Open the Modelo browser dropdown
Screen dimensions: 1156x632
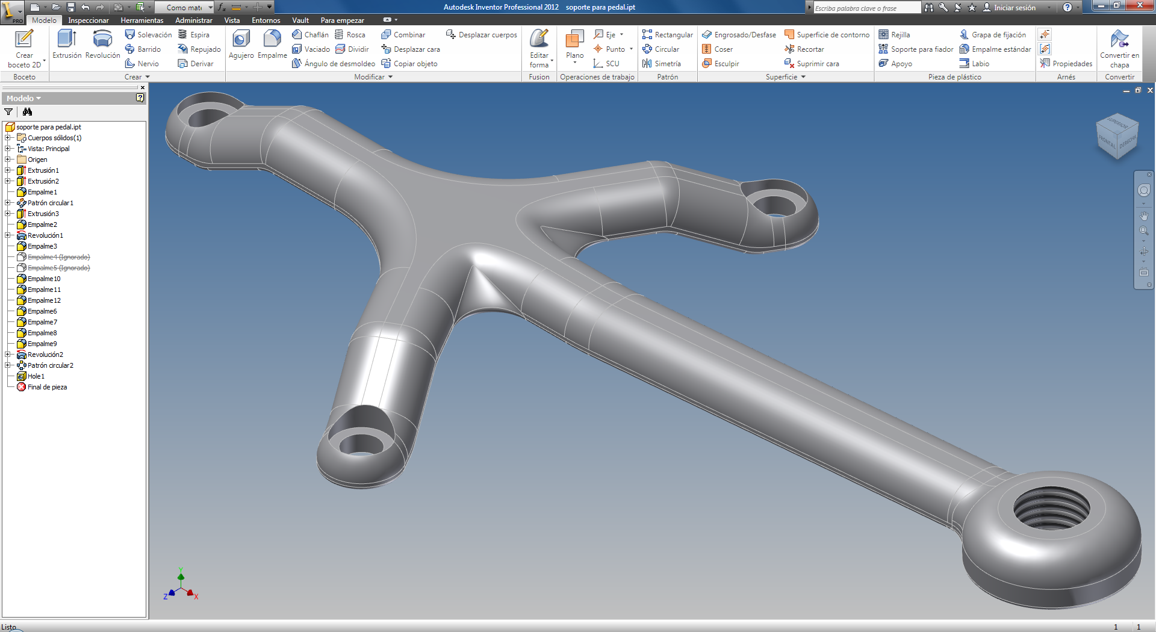tap(24, 98)
